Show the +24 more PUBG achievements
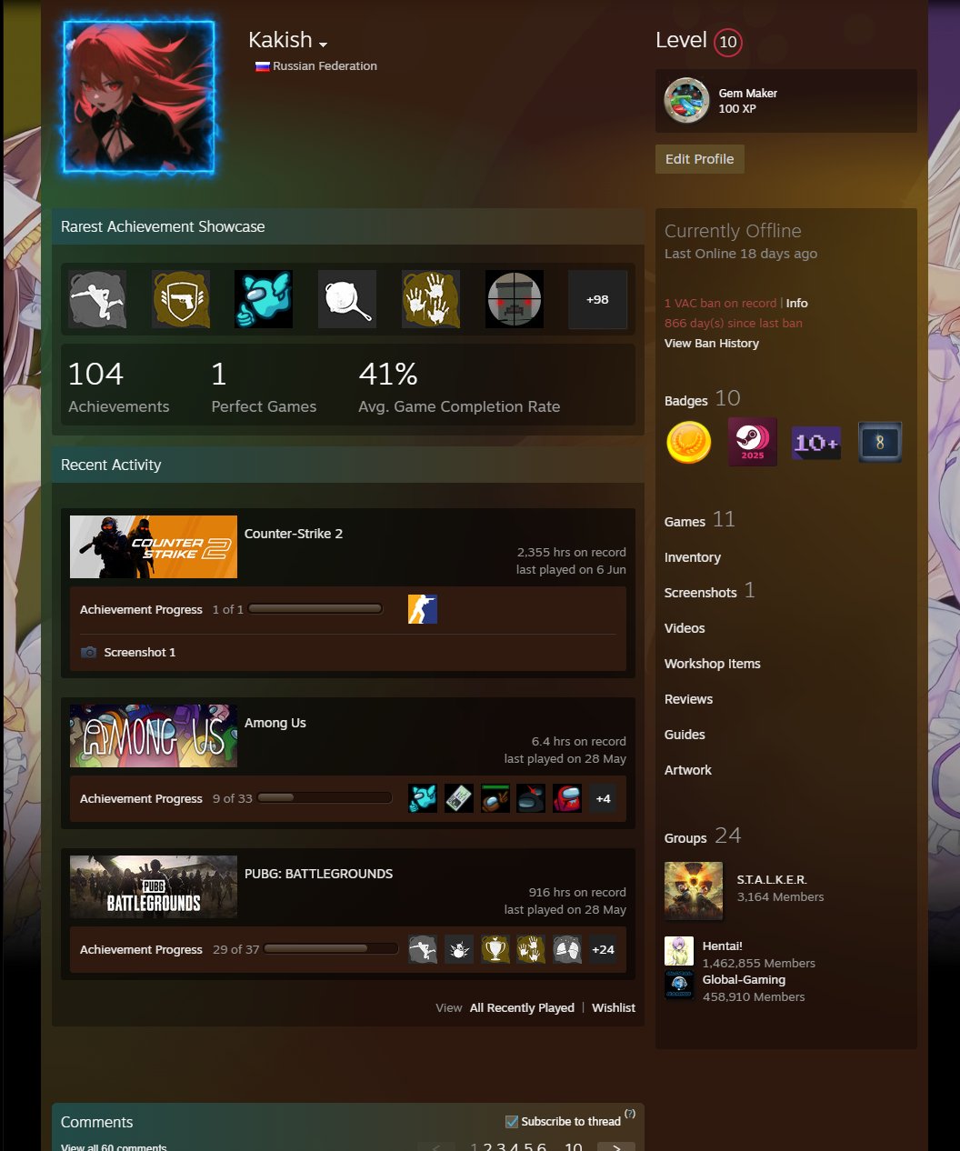The width and height of the screenshot is (960, 1151). pyautogui.click(x=604, y=949)
